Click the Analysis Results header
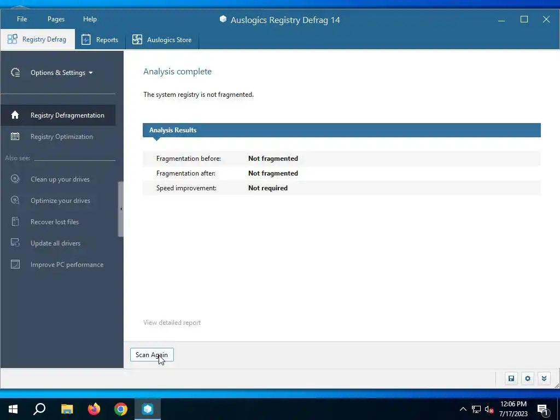Image resolution: width=560 pixels, height=420 pixels. click(x=341, y=130)
